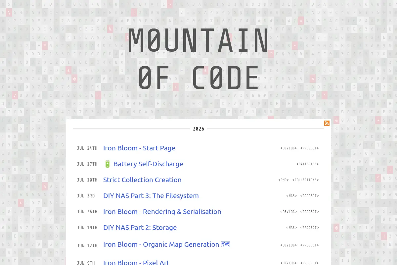Viewport: 397px width, 265px height.
Task: Open Iron Bloom - Rendering & Serialisation post
Action: [162, 212]
